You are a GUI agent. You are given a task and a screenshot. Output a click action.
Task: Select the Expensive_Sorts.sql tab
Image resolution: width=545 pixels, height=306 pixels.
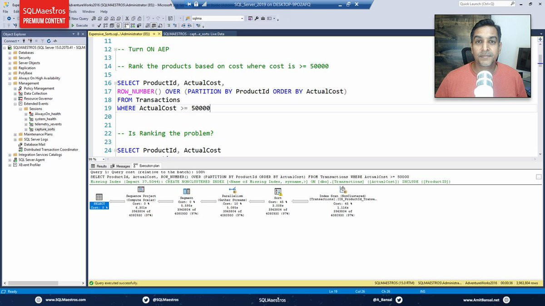(119, 34)
